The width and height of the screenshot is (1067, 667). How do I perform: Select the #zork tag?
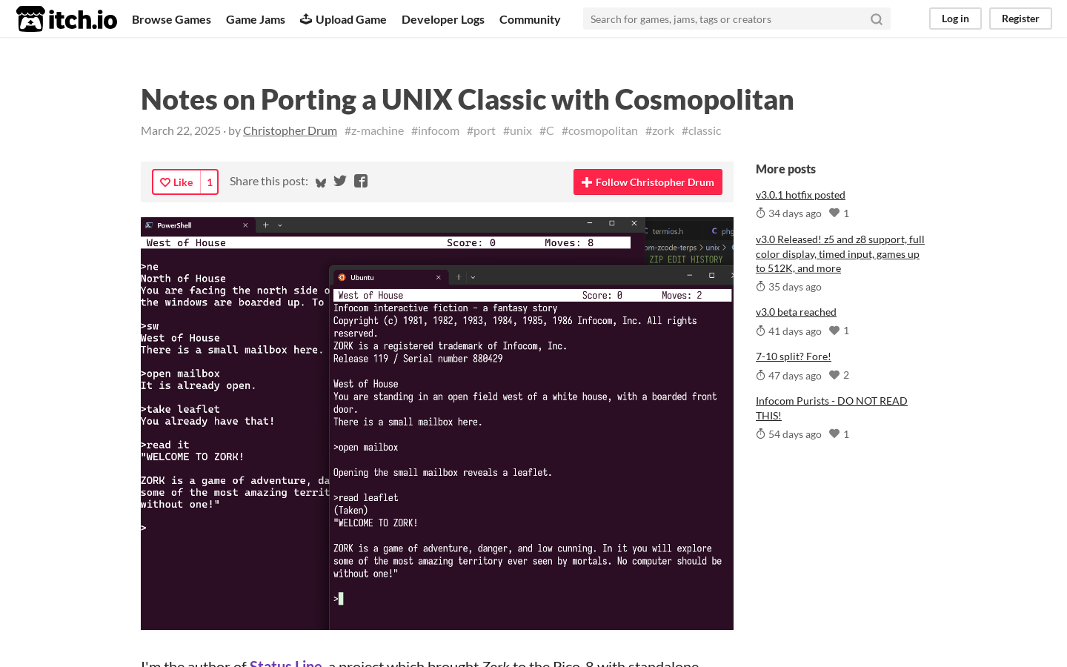point(659,130)
